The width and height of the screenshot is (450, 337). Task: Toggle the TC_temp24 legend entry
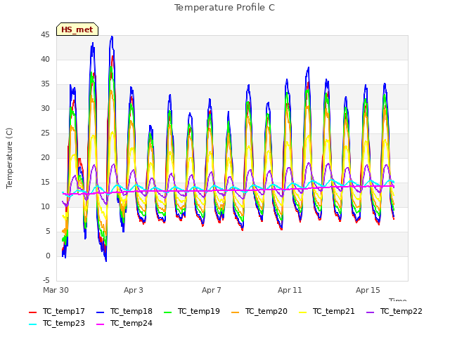point(124,324)
